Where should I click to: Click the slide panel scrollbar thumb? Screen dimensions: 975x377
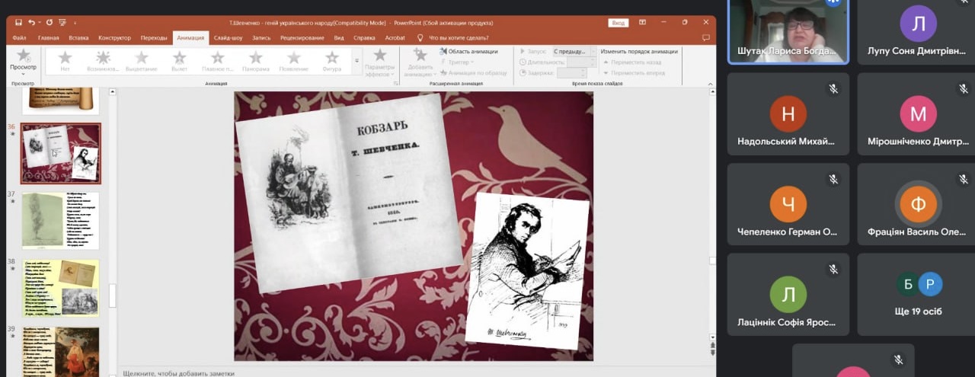coord(113,295)
